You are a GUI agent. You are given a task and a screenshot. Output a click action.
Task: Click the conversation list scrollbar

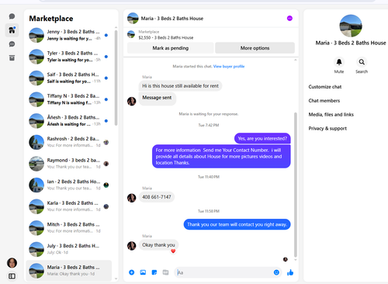116,78
